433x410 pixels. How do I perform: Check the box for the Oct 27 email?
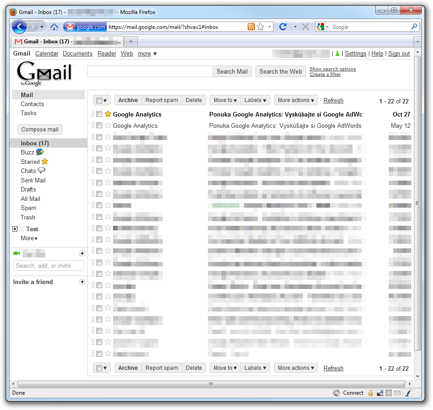pyautogui.click(x=99, y=114)
